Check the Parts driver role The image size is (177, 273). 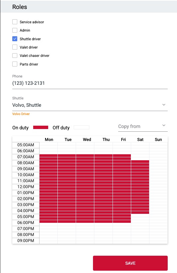(x=15, y=64)
